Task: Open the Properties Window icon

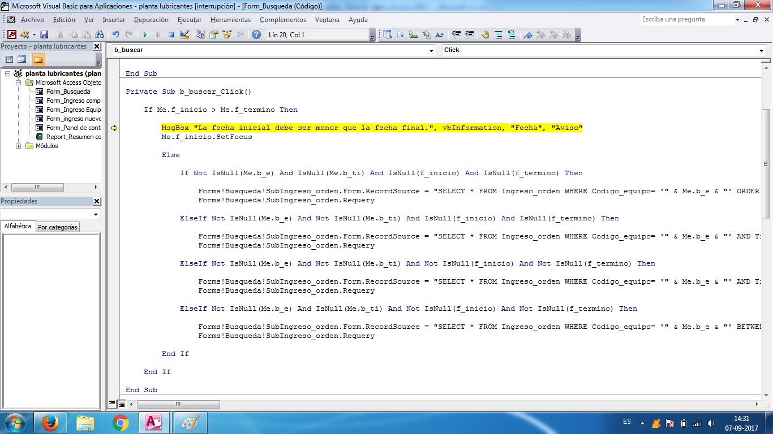Action: tap(213, 34)
